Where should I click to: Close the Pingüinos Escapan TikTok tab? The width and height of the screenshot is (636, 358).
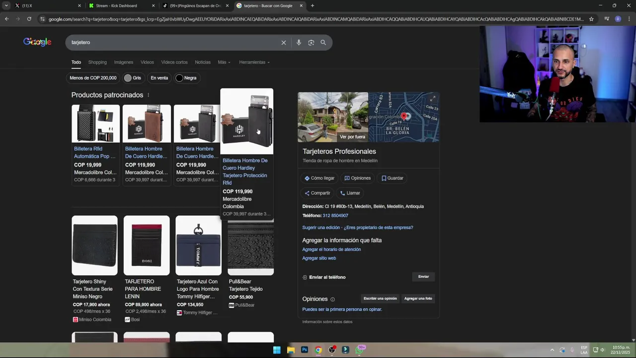[x=227, y=5]
